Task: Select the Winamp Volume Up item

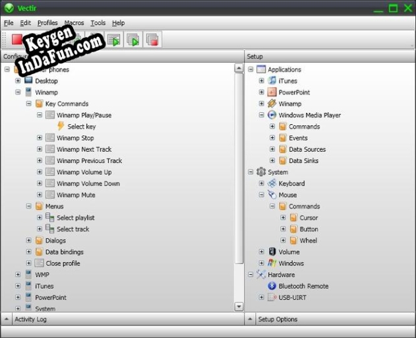Action: (x=84, y=172)
